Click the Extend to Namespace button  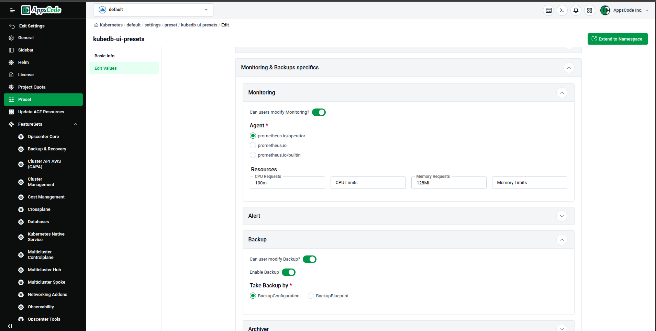coord(618,39)
